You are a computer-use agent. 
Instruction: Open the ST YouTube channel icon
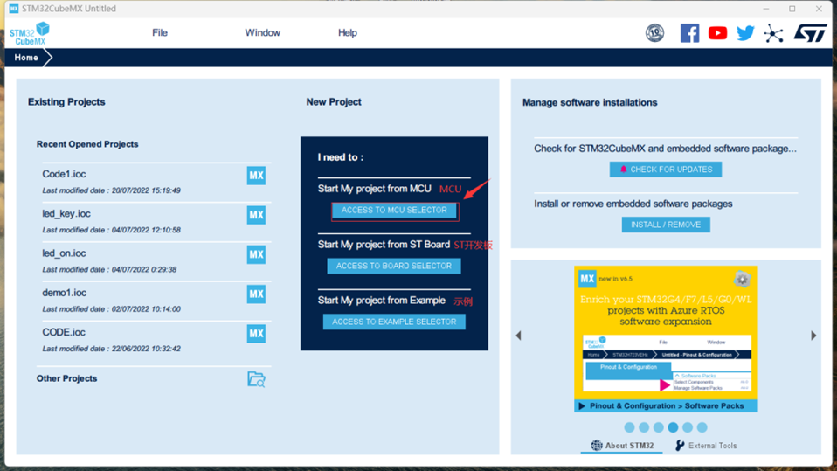tap(717, 33)
